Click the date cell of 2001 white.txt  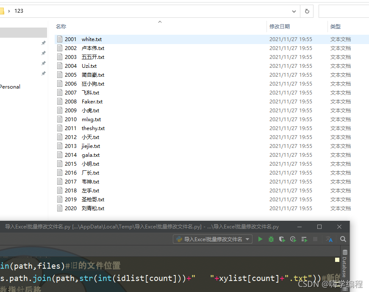[x=291, y=39]
